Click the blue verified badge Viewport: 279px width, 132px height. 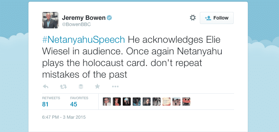(x=109, y=18)
